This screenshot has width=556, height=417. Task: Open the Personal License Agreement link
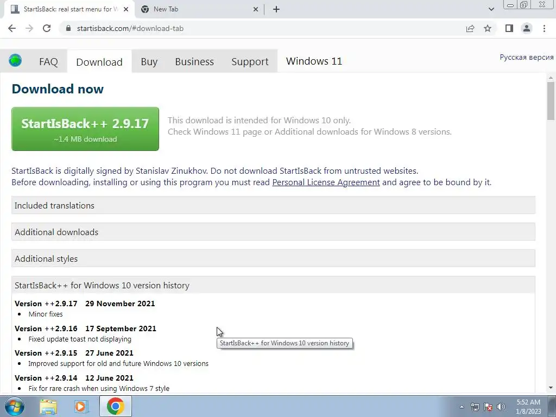tap(326, 182)
